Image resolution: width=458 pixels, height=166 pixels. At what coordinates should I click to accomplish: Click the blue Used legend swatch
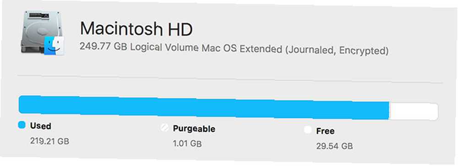click(22, 125)
